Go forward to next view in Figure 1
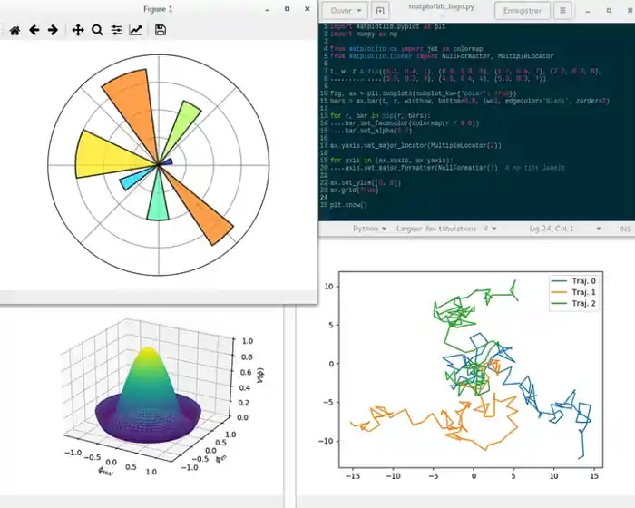Viewport: 635px width, 508px height. coord(53,30)
